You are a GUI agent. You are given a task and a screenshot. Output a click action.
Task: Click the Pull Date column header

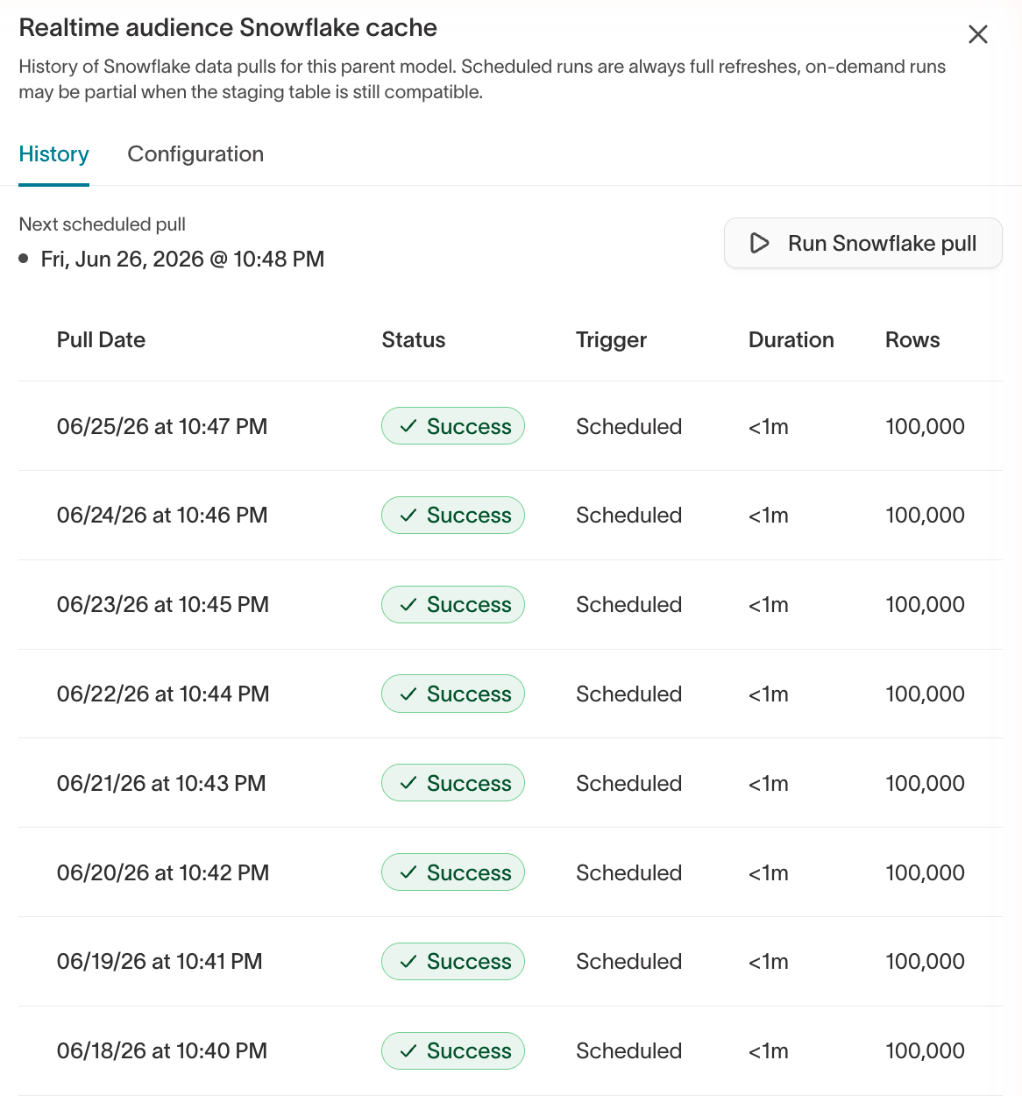point(101,340)
